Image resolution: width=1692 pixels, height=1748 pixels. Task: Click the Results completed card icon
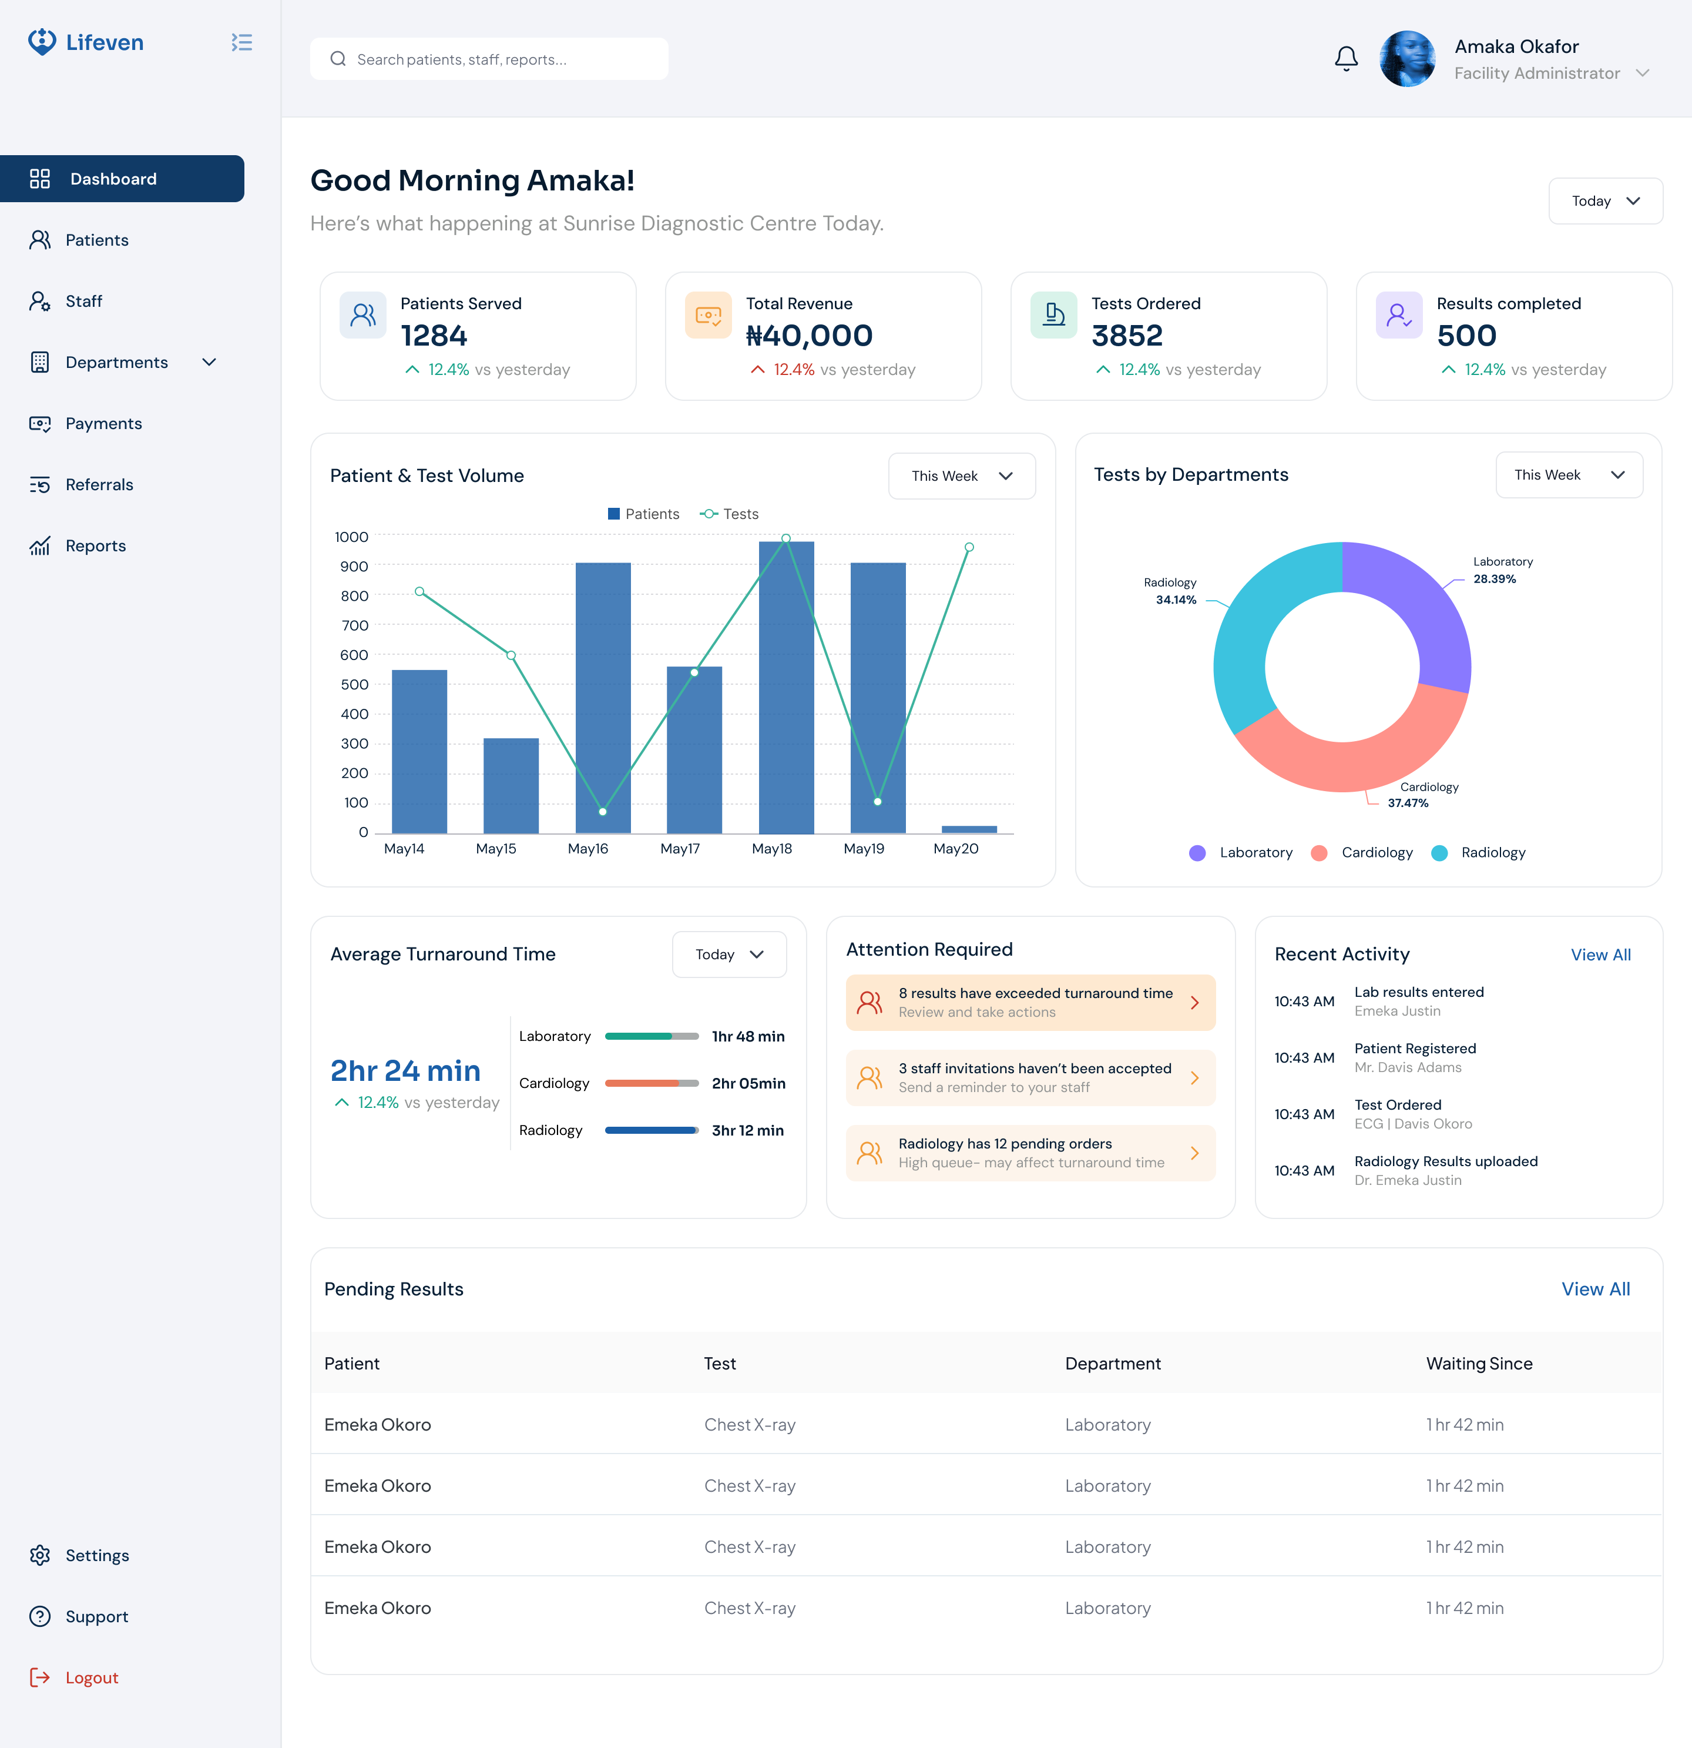pyautogui.click(x=1399, y=315)
